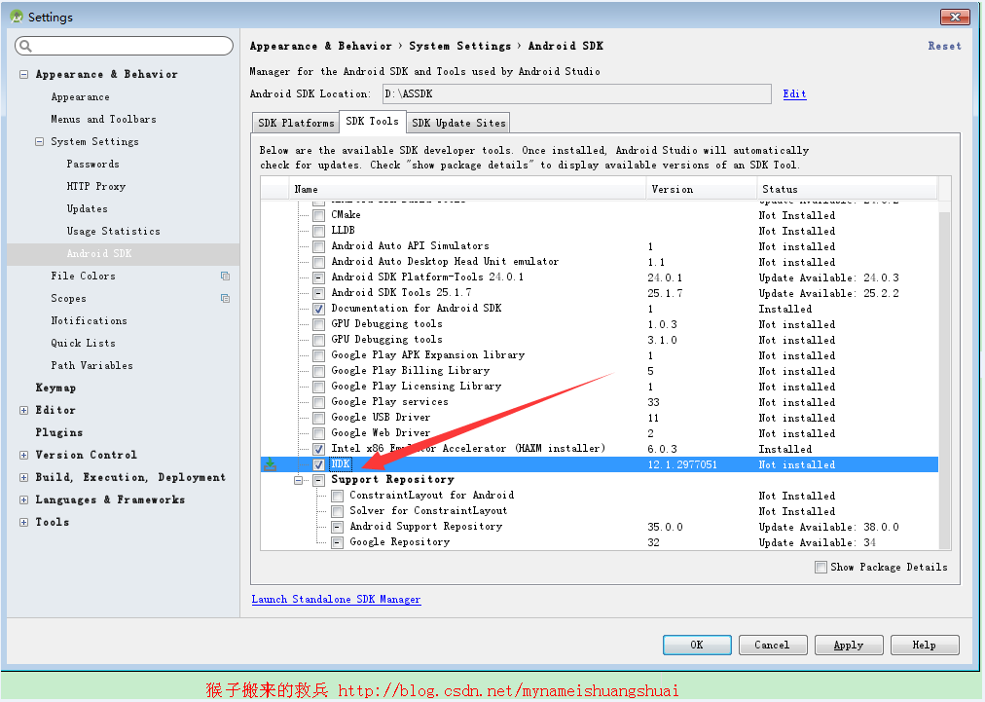The image size is (985, 702).
Task: Sort by Name column header
Action: [x=467, y=189]
